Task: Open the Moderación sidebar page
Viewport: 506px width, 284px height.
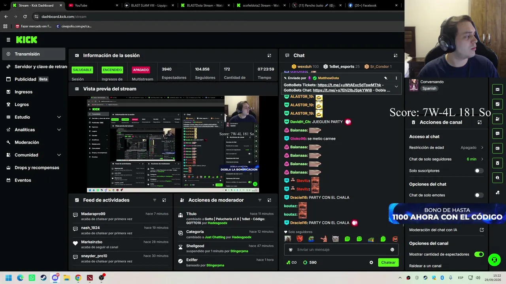Action: pyautogui.click(x=34, y=142)
